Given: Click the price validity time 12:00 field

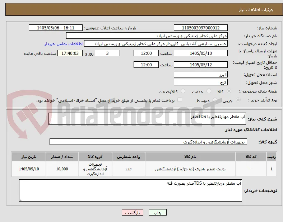Looking at the screenshot, I should click(146, 65).
